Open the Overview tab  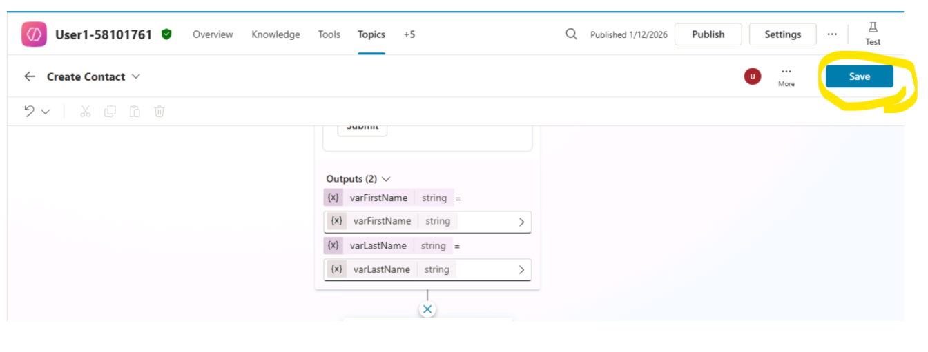(x=213, y=34)
